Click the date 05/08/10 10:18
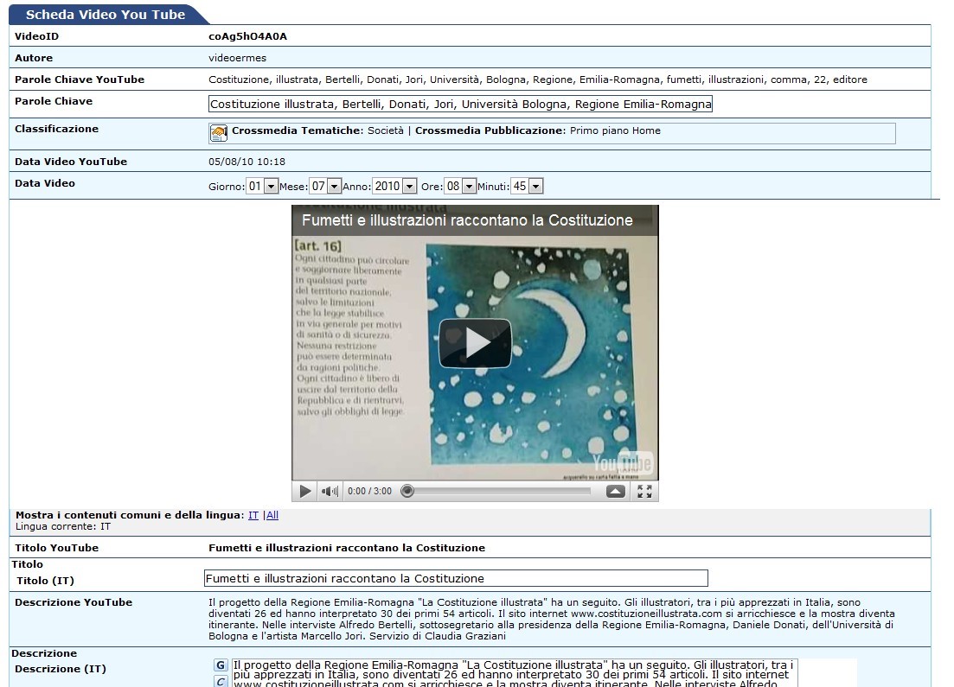 pyautogui.click(x=247, y=162)
